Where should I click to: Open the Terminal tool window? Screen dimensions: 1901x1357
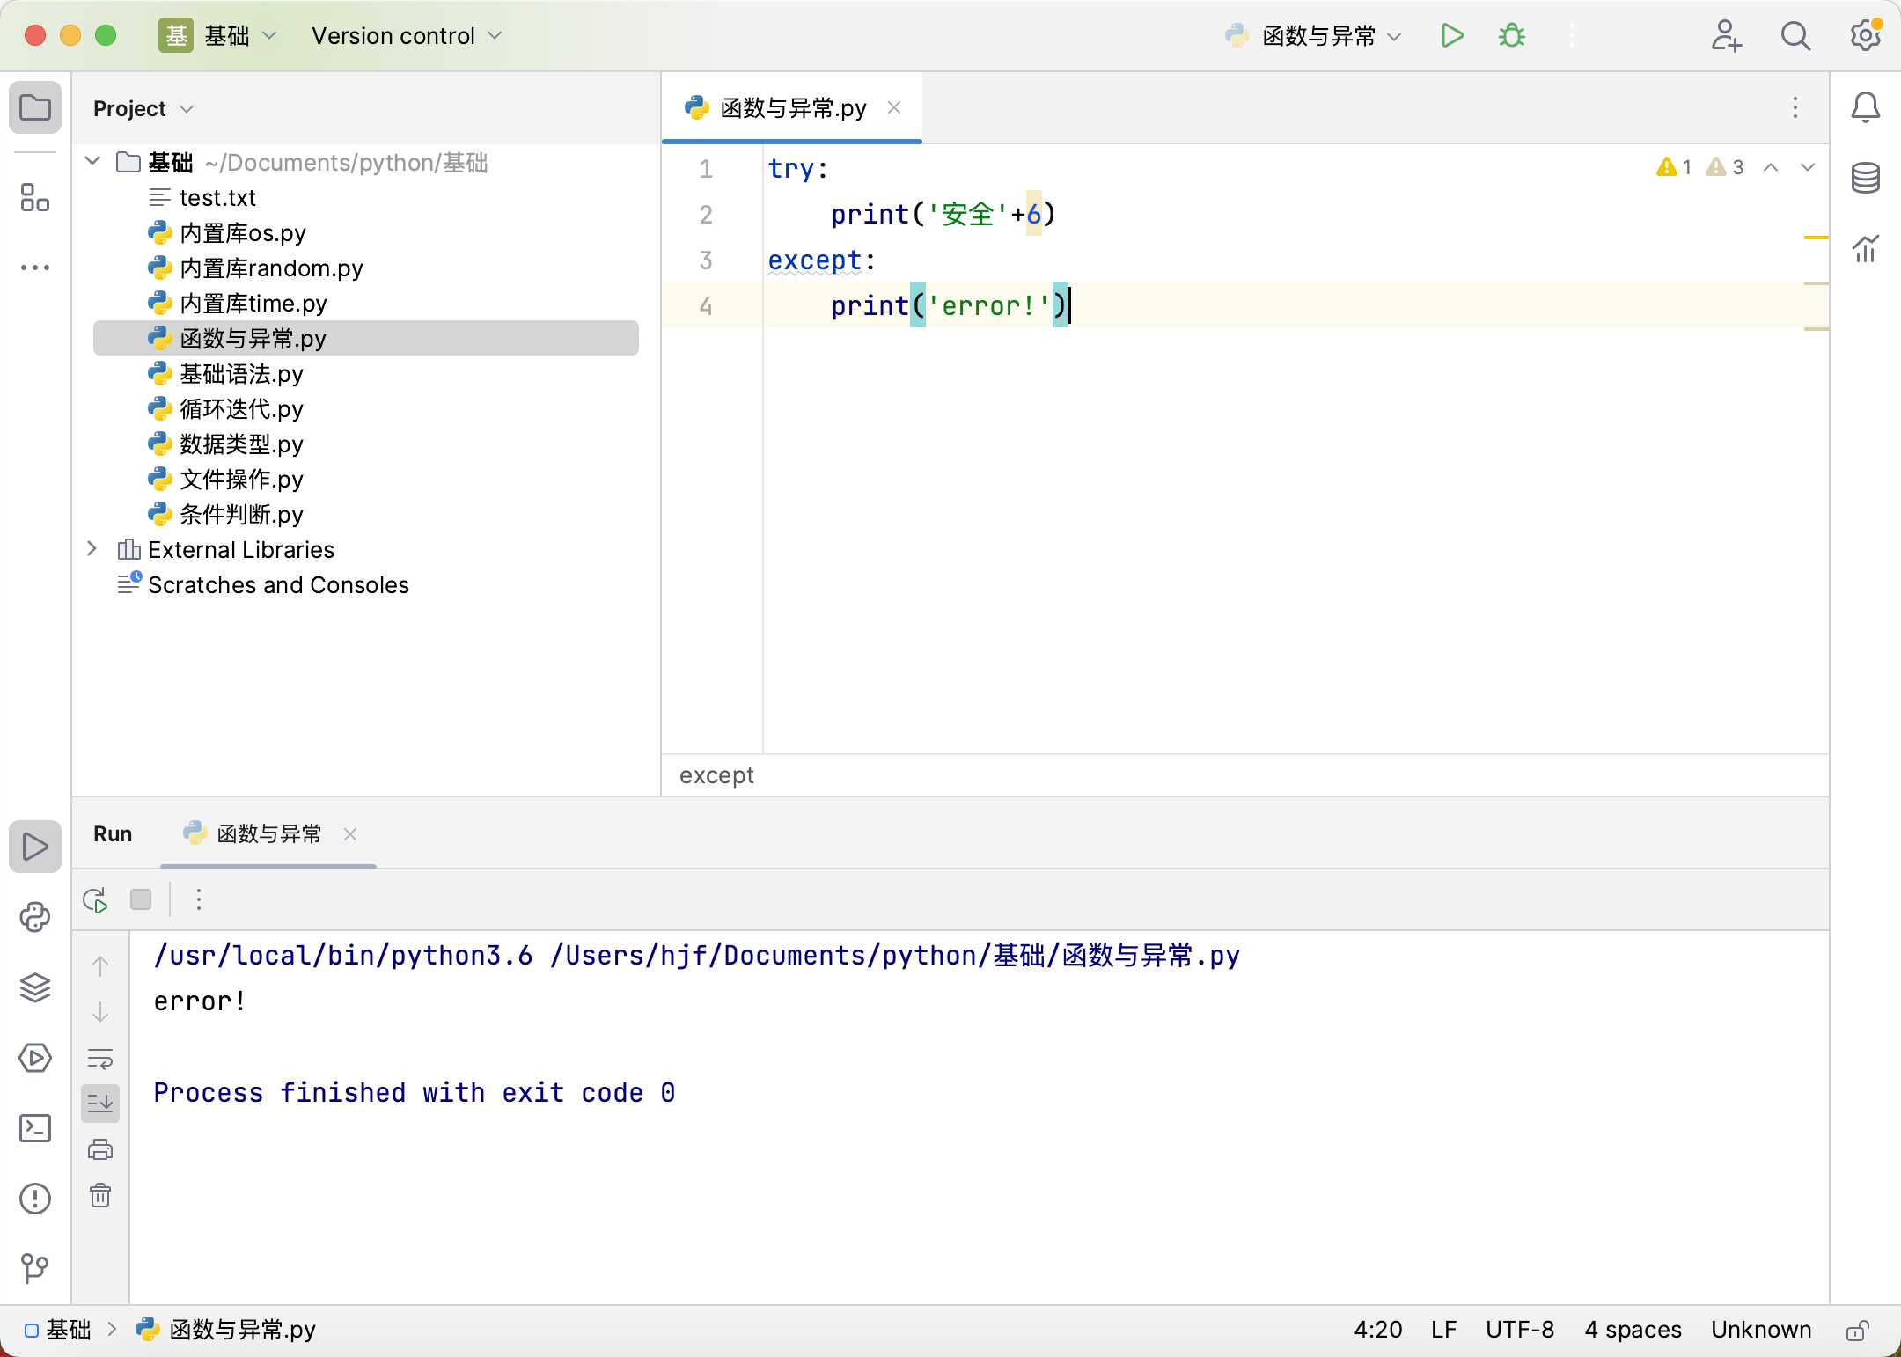coord(35,1128)
